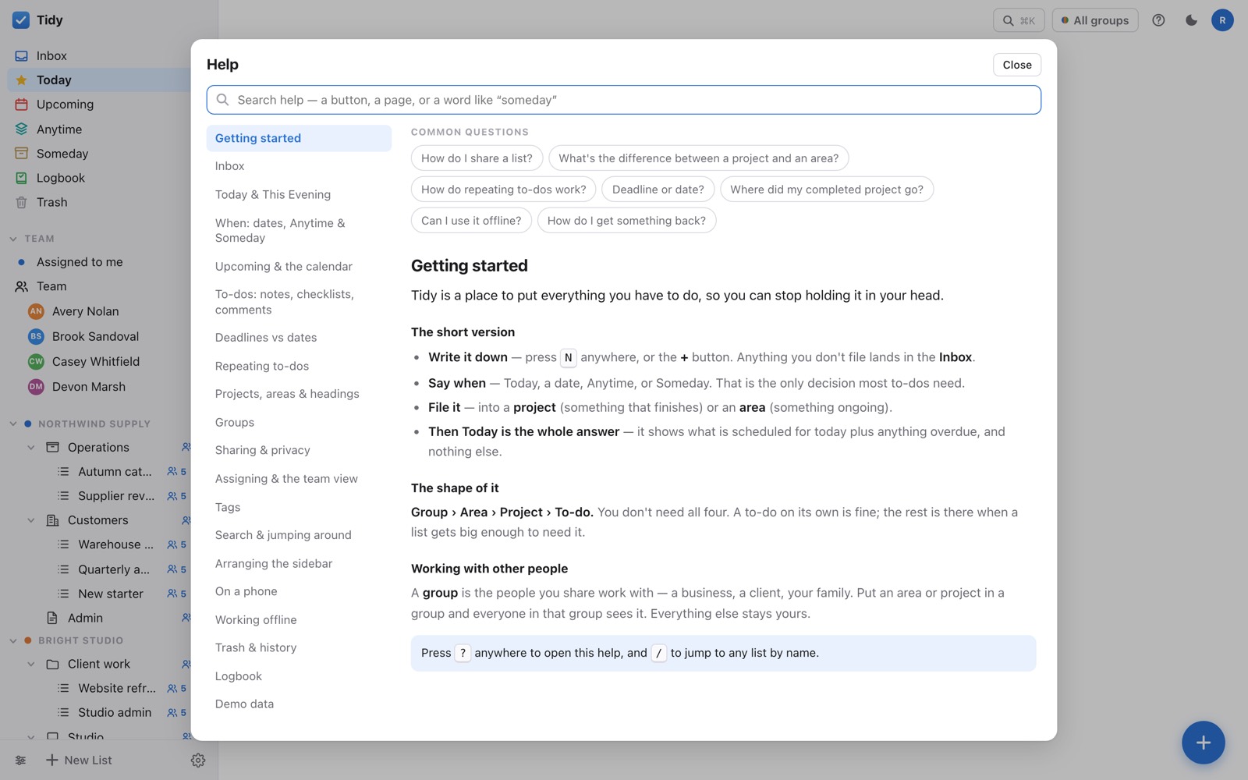Open New starter project in sidebar
1248x780 pixels.
111,594
